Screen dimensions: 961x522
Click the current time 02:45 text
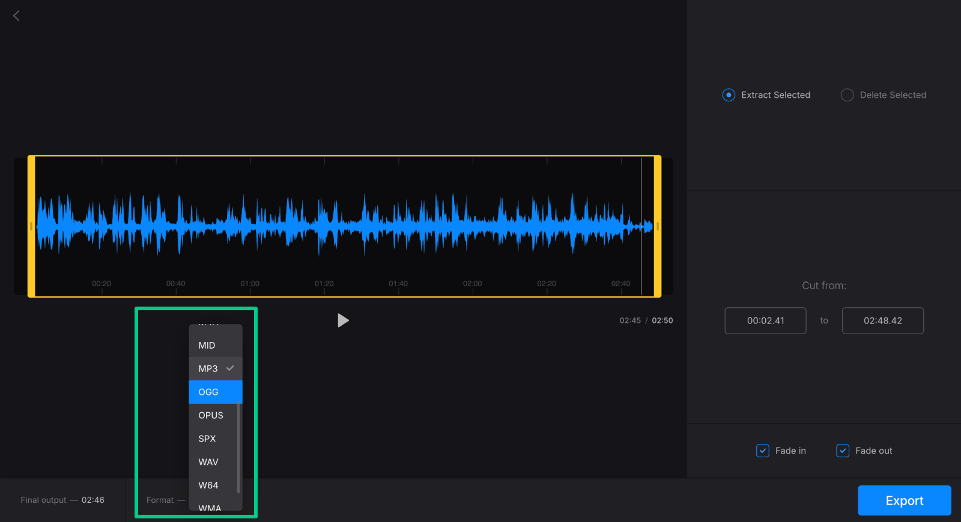[630, 320]
